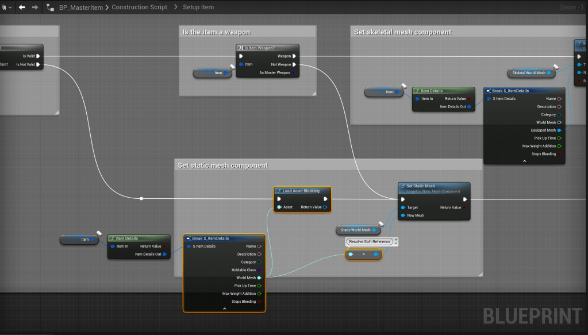Collapse pins on the highlighted Break S_ItemDetails node
This screenshot has width=588, height=335.
pos(224,309)
